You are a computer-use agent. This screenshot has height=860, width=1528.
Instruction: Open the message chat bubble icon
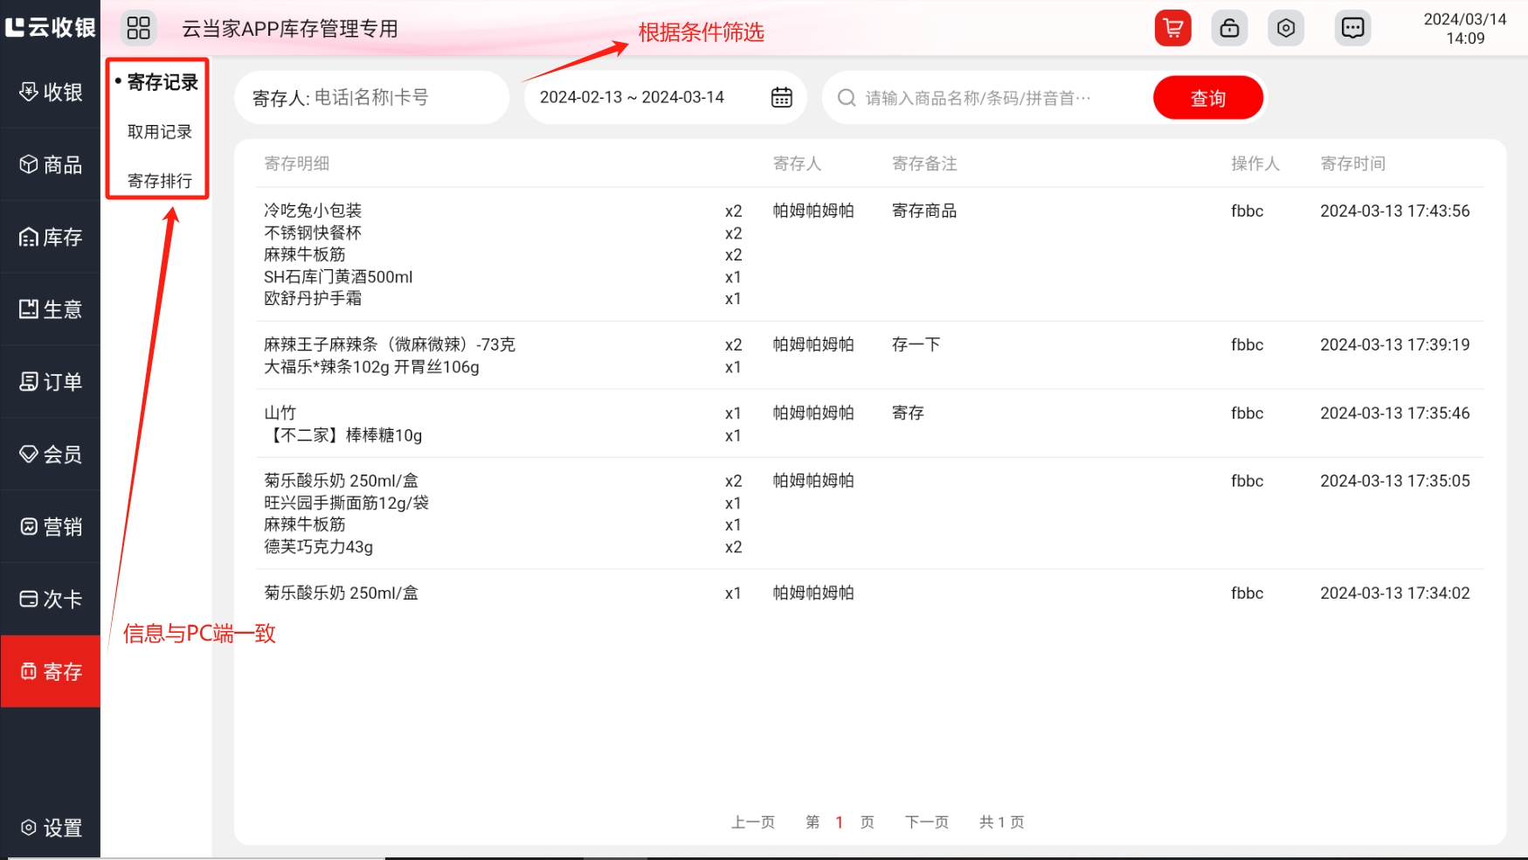1352,28
